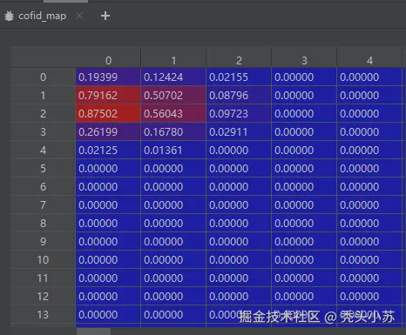Click the 0.00000 cell in row 5, column 0
The image size is (406, 335).
click(108, 169)
